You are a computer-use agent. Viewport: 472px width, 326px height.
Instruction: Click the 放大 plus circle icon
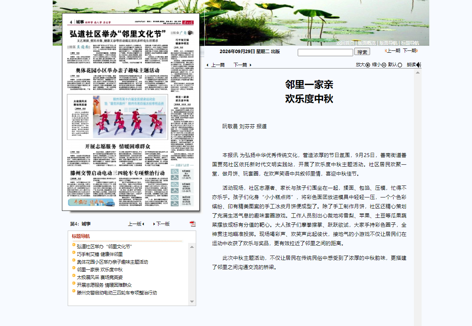pyautogui.click(x=368, y=65)
